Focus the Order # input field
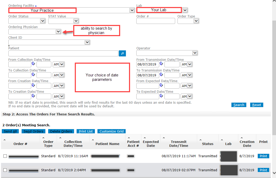Viewport: 276px width, 178px height. tap(156, 21)
